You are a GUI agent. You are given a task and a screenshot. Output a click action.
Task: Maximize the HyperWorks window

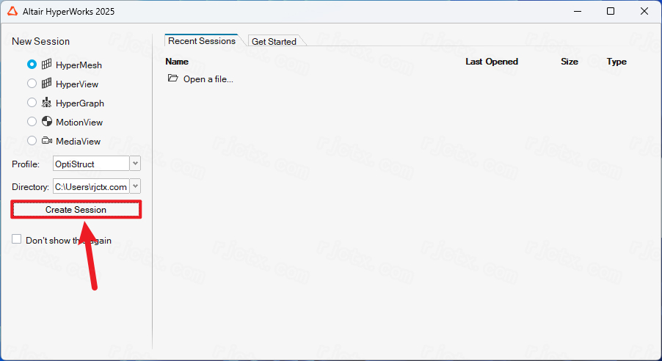(611, 12)
